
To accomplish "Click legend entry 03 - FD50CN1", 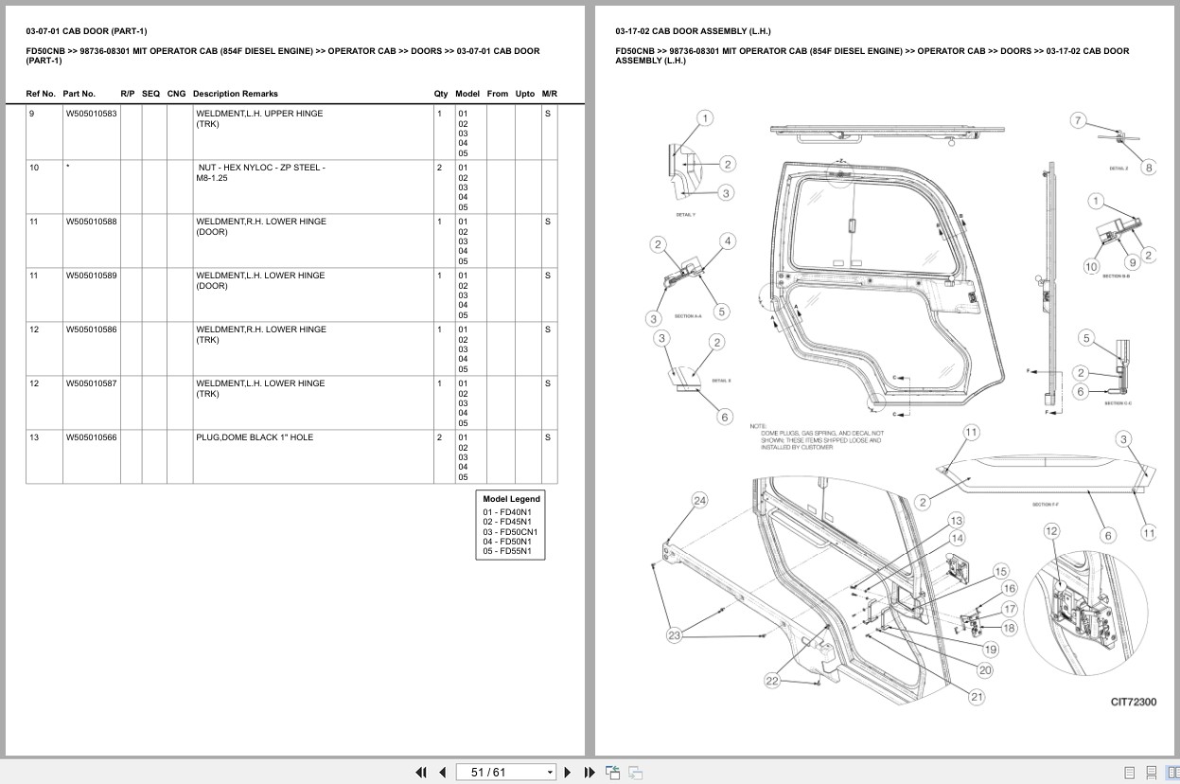I will (510, 532).
